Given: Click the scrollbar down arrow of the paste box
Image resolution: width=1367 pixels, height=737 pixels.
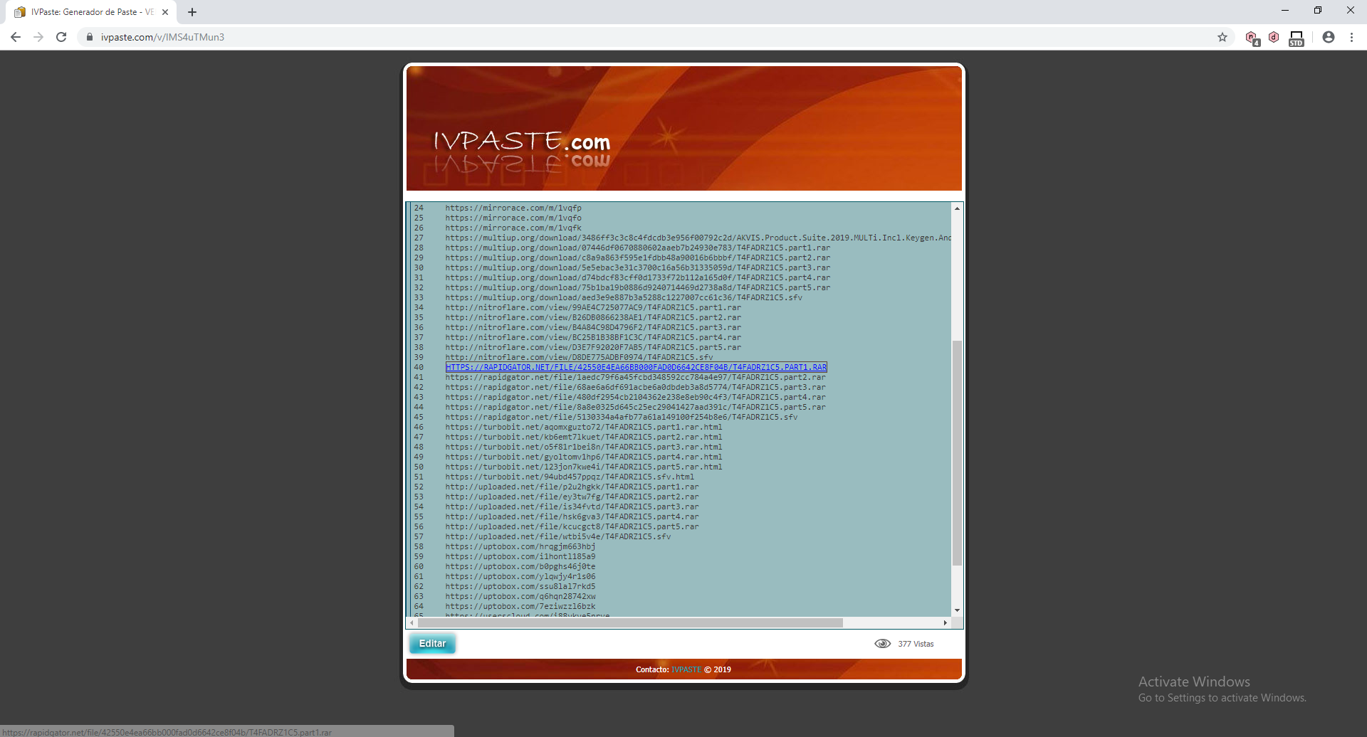Looking at the screenshot, I should pos(957,610).
